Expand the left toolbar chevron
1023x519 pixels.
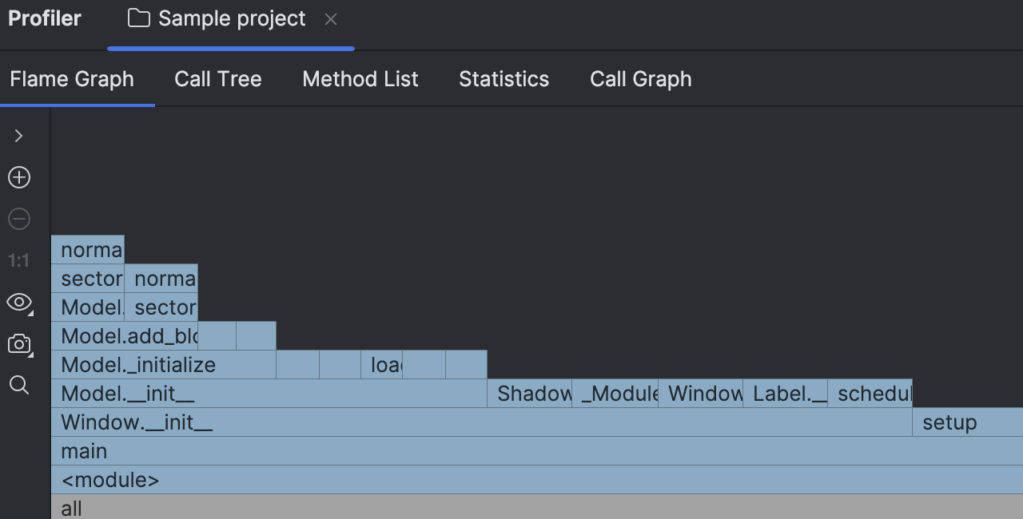click(x=19, y=136)
